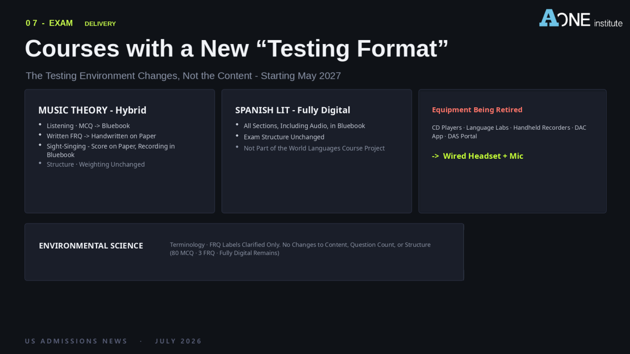Click the "07 - EXAM" section label
This screenshot has width=630, height=354.
(49, 23)
